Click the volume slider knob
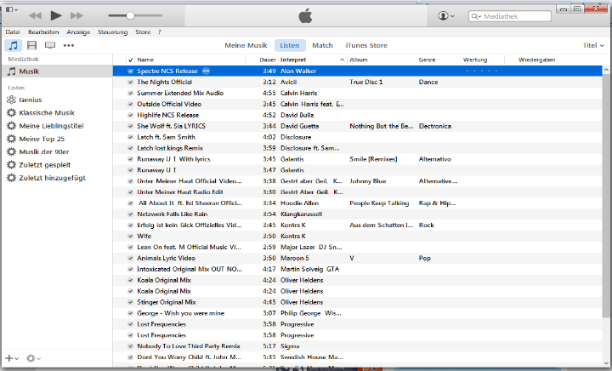612x371 pixels. (131, 15)
